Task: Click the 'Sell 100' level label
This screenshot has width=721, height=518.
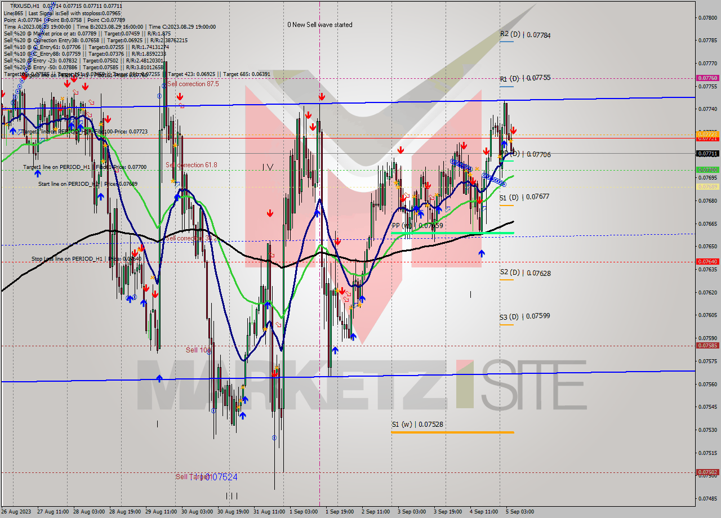Action: (198, 350)
